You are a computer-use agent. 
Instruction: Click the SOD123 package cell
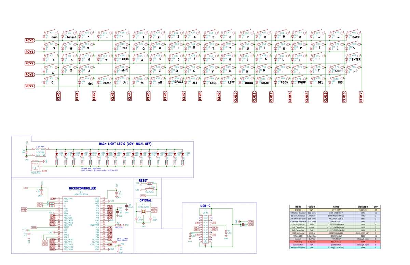(363, 210)
